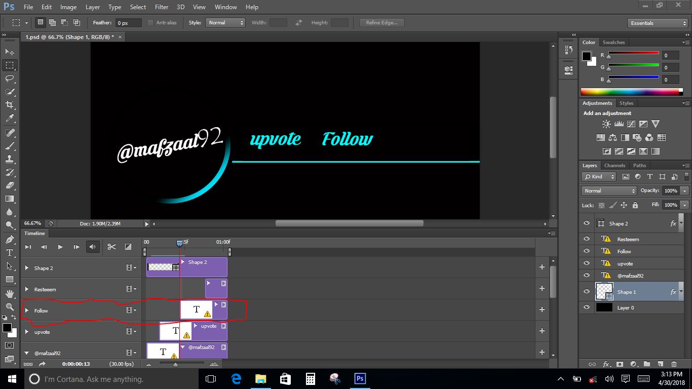Screen dimensions: 692x389
Task: Open the Layer menu
Action: pyautogui.click(x=93, y=7)
